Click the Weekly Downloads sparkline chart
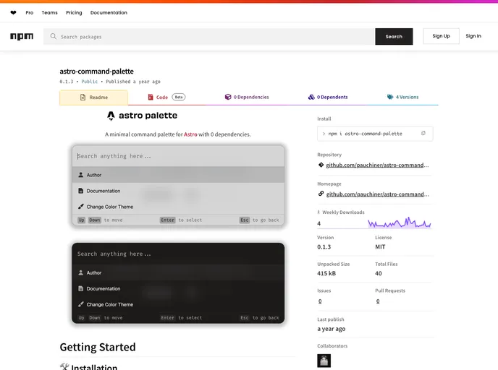Image resolution: width=498 pixels, height=370 pixels. point(400,223)
